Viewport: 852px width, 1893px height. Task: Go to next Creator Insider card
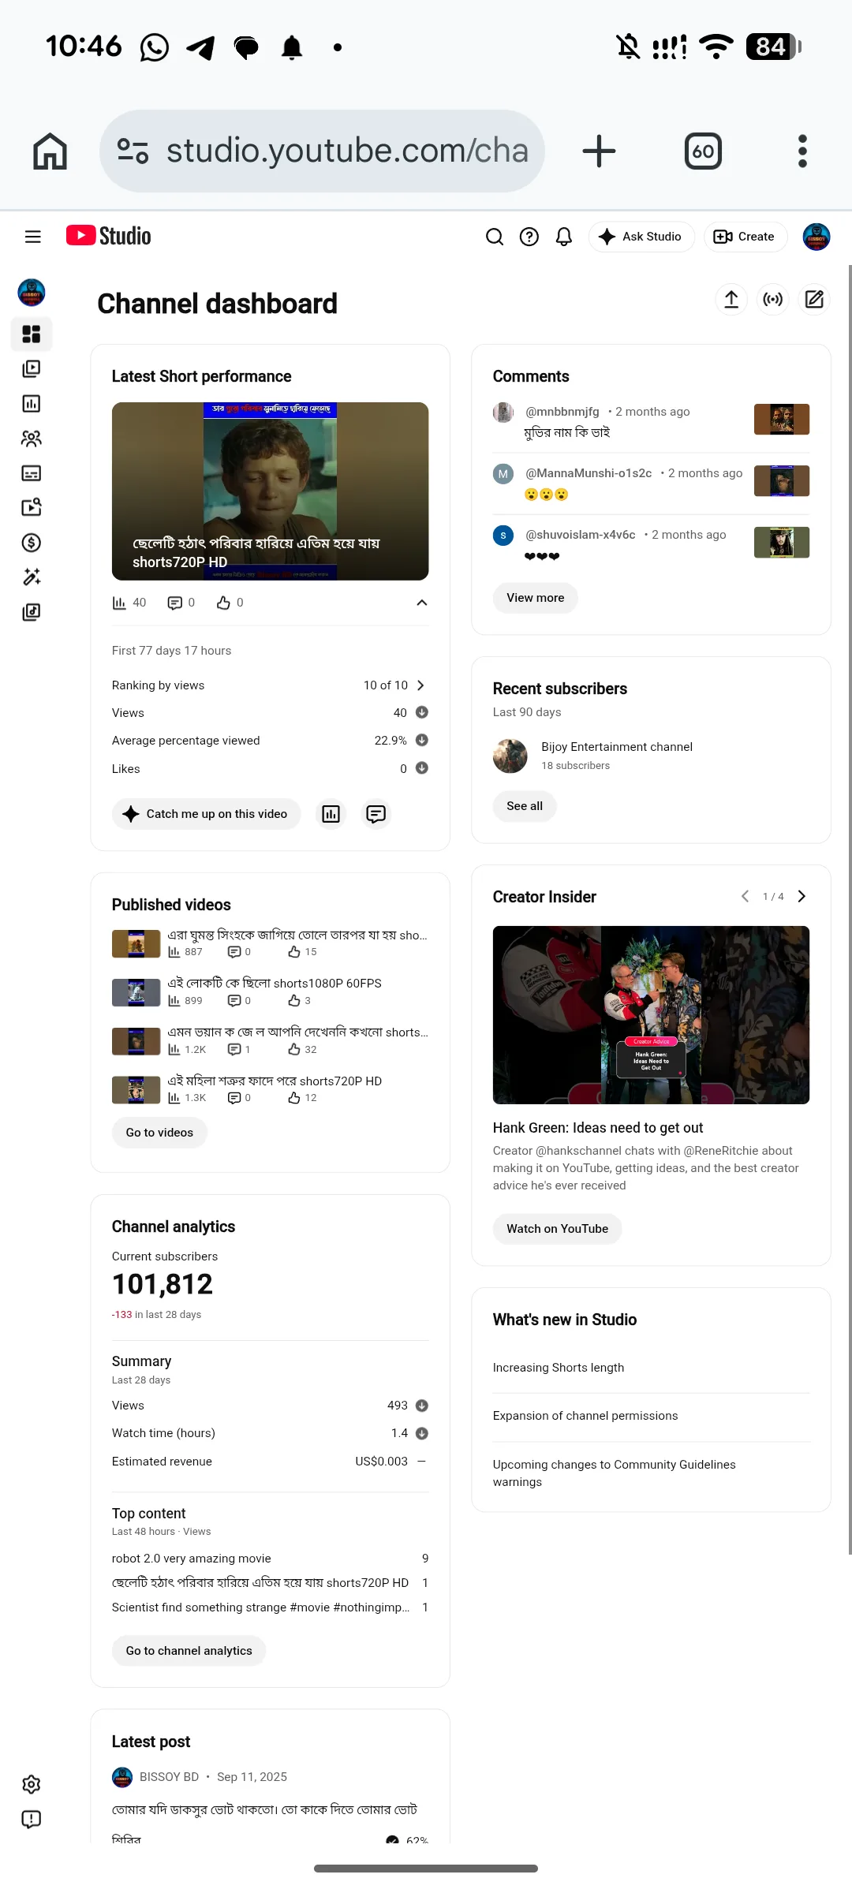(x=802, y=897)
